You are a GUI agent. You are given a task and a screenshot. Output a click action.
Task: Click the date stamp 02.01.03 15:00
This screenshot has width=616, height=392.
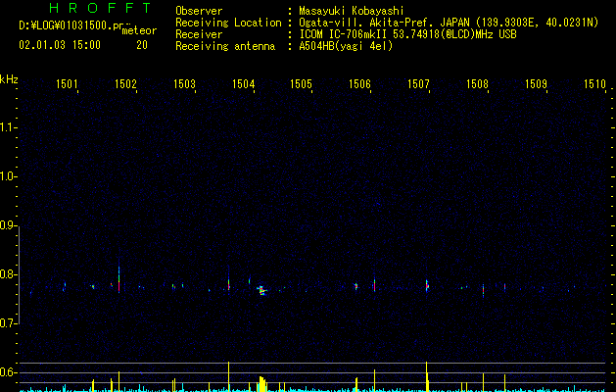pyautogui.click(x=60, y=45)
